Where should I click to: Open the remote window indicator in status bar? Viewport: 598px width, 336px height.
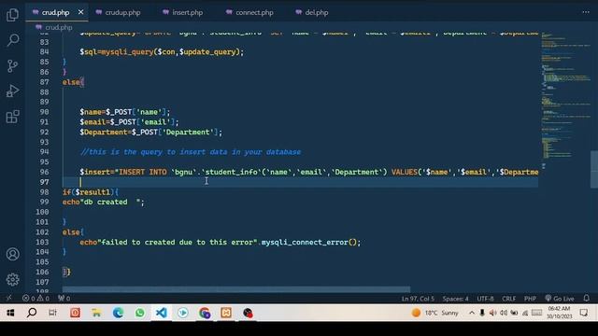coord(8,299)
